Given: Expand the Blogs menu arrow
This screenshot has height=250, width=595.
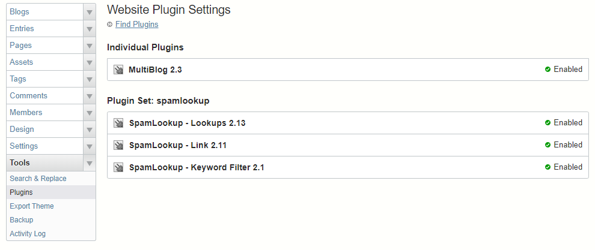Looking at the screenshot, I should pos(89,12).
